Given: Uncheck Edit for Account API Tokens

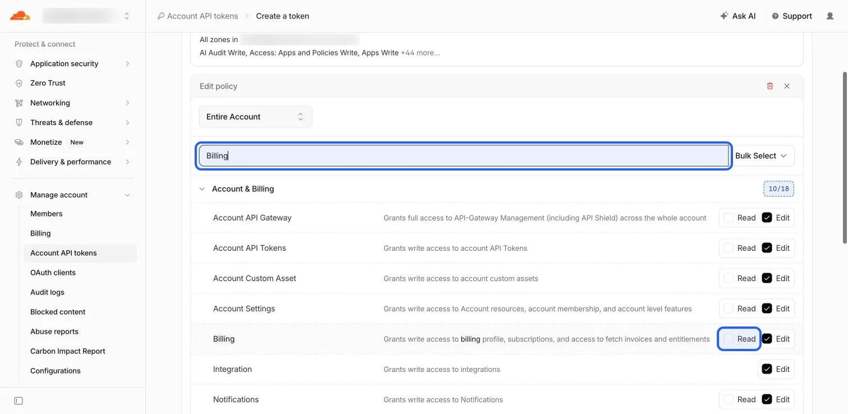Looking at the screenshot, I should coord(767,248).
